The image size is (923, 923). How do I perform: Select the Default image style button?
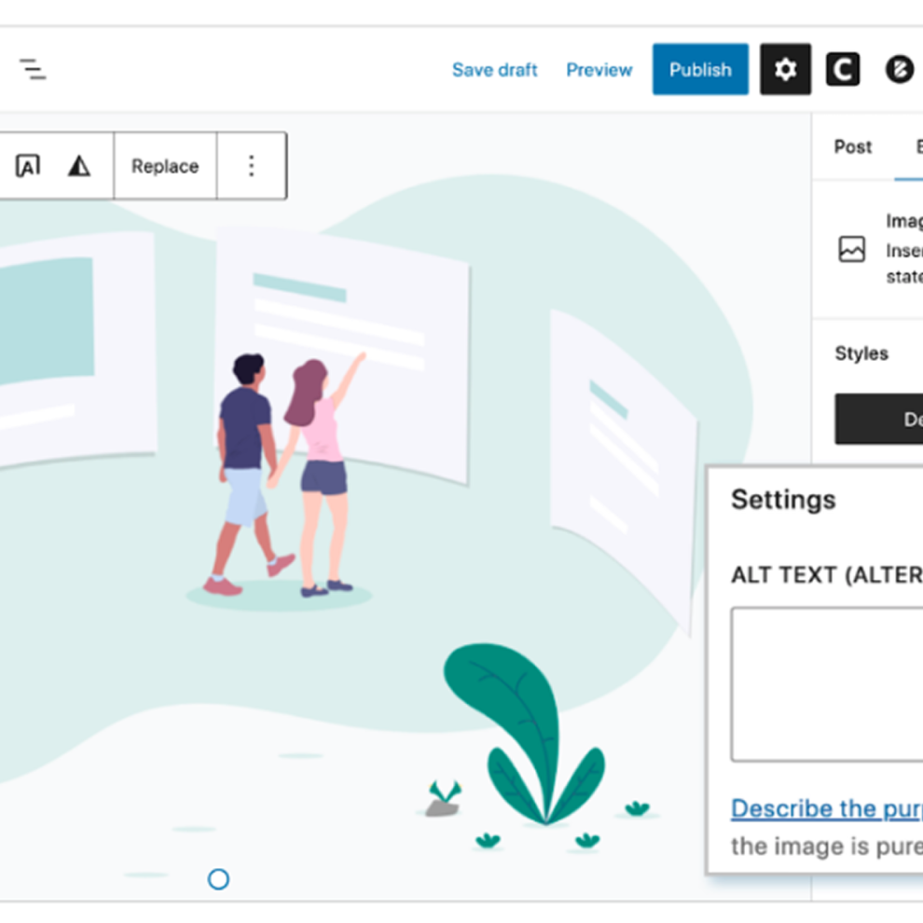[x=881, y=420]
